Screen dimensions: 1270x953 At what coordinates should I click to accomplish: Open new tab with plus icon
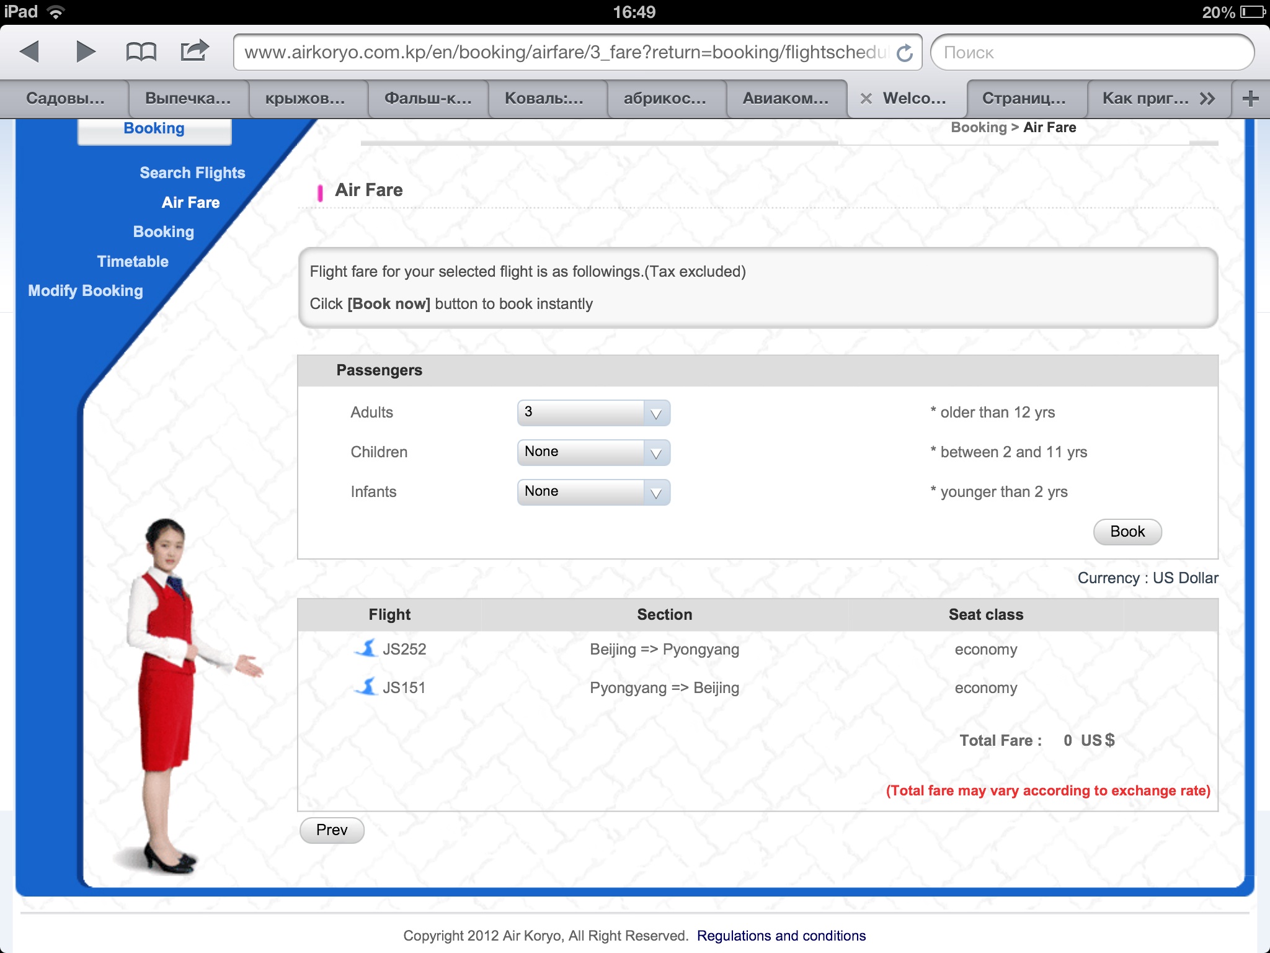click(1250, 98)
